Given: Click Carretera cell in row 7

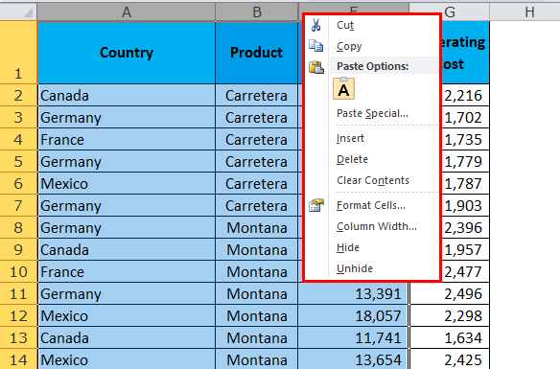Looking at the screenshot, I should [256, 205].
